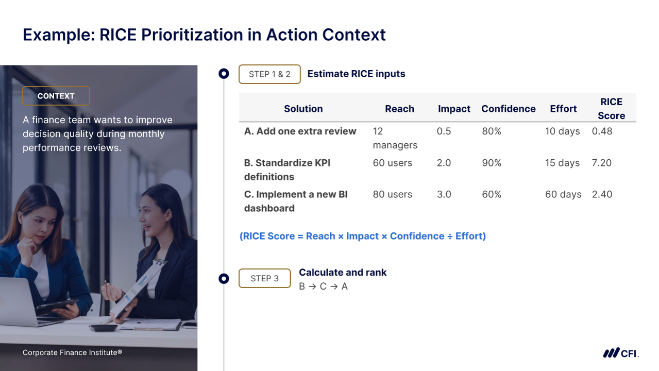Click the Corporate Finance Institute footer text

[72, 353]
